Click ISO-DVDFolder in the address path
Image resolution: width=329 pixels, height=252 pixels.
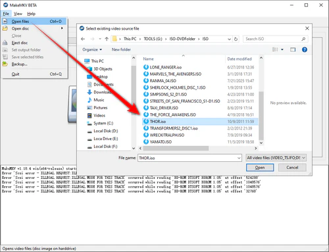[x=182, y=39]
